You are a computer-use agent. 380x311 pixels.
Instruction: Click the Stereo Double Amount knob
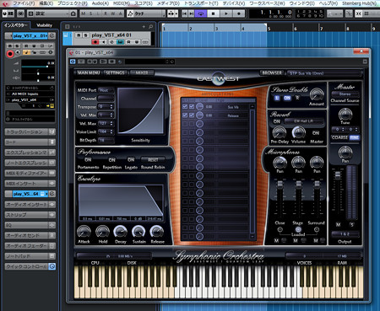point(317,94)
